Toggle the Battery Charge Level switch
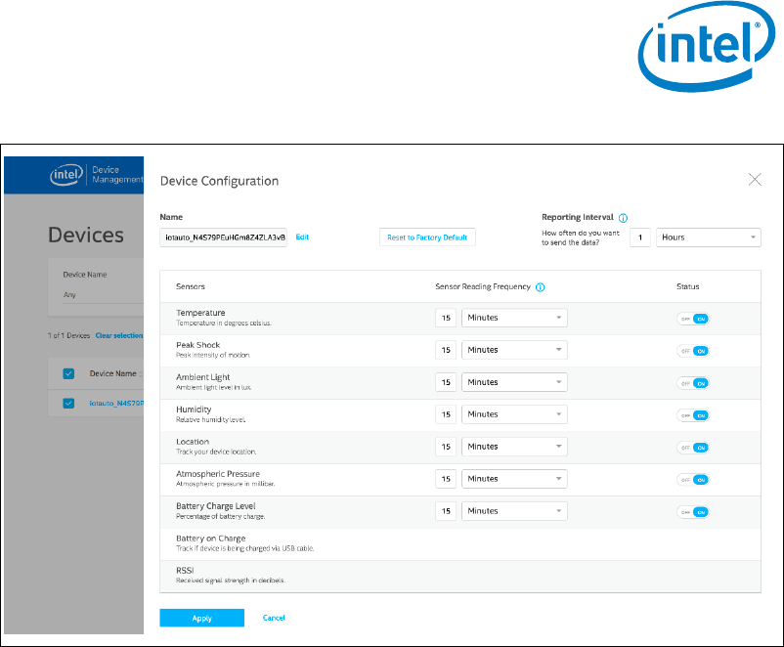Image resolution: width=784 pixels, height=647 pixels. click(x=693, y=511)
